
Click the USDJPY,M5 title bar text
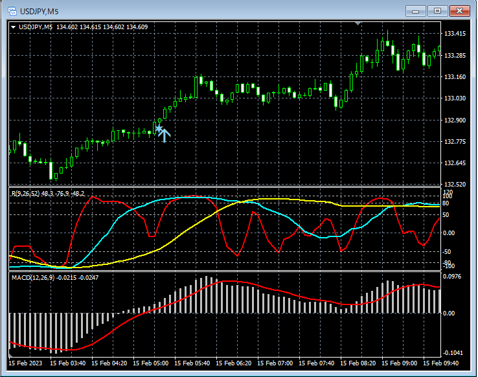pyautogui.click(x=40, y=11)
